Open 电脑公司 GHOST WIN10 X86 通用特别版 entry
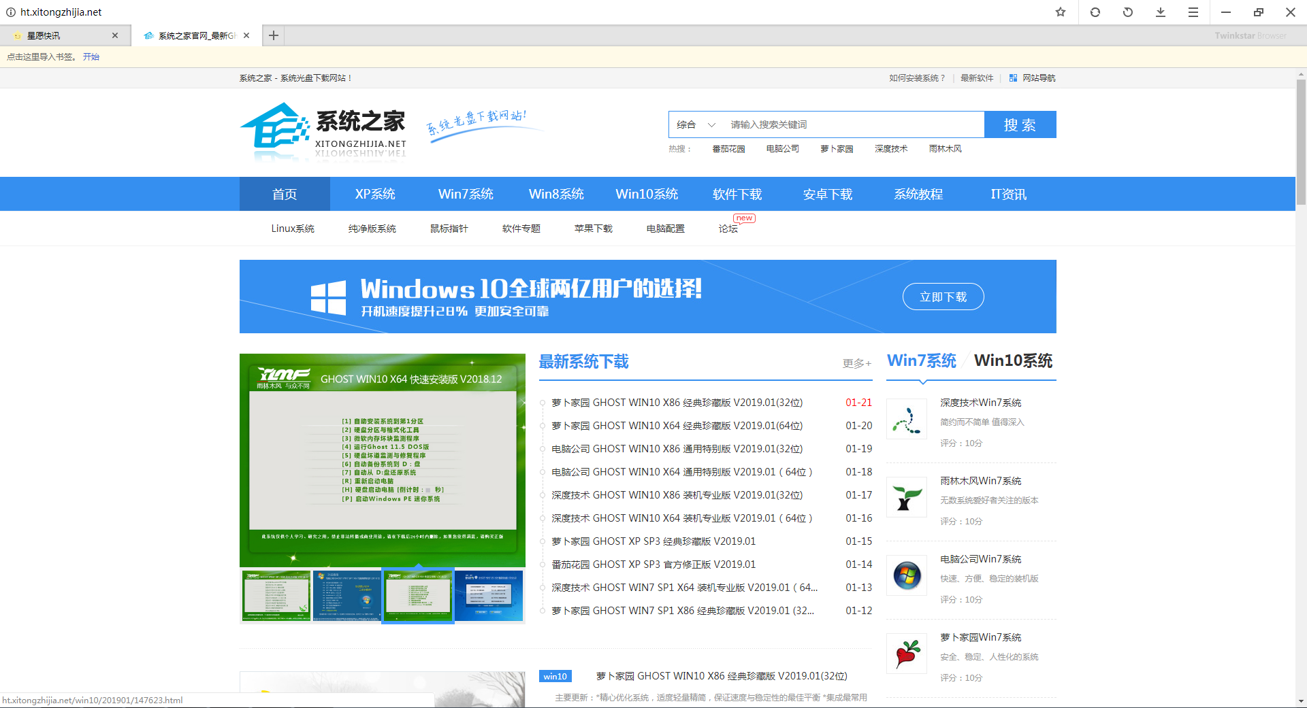The width and height of the screenshot is (1307, 708). (677, 449)
